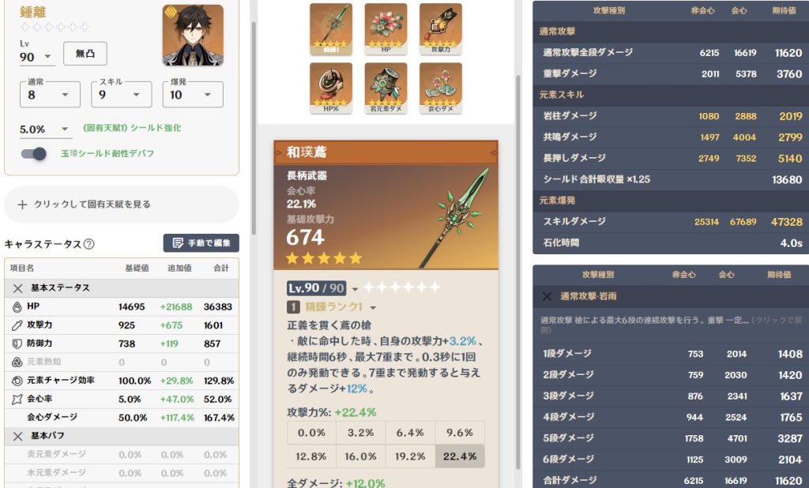The width and height of the screenshot is (809, 488).
Task: Click Zhongli's character portrait
Action: [x=193, y=36]
